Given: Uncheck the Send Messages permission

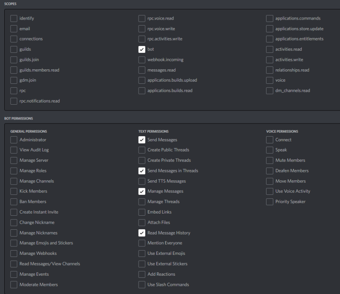Looking at the screenshot, I should click(142, 140).
